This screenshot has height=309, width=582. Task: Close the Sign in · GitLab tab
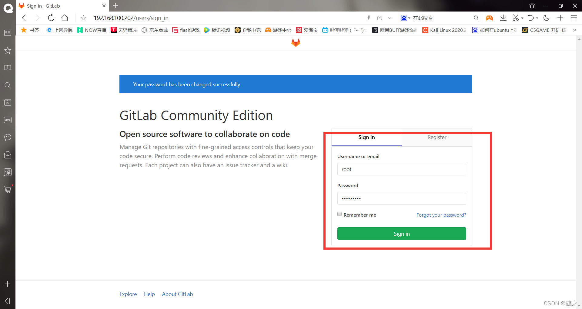(x=104, y=6)
